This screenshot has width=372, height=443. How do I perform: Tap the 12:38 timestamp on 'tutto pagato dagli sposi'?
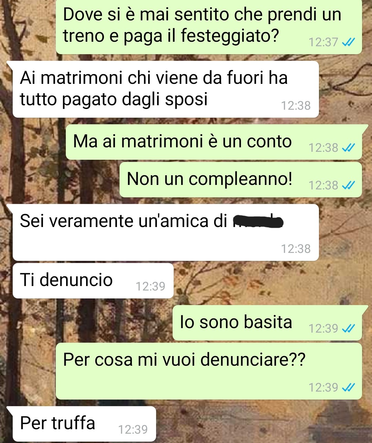296,106
